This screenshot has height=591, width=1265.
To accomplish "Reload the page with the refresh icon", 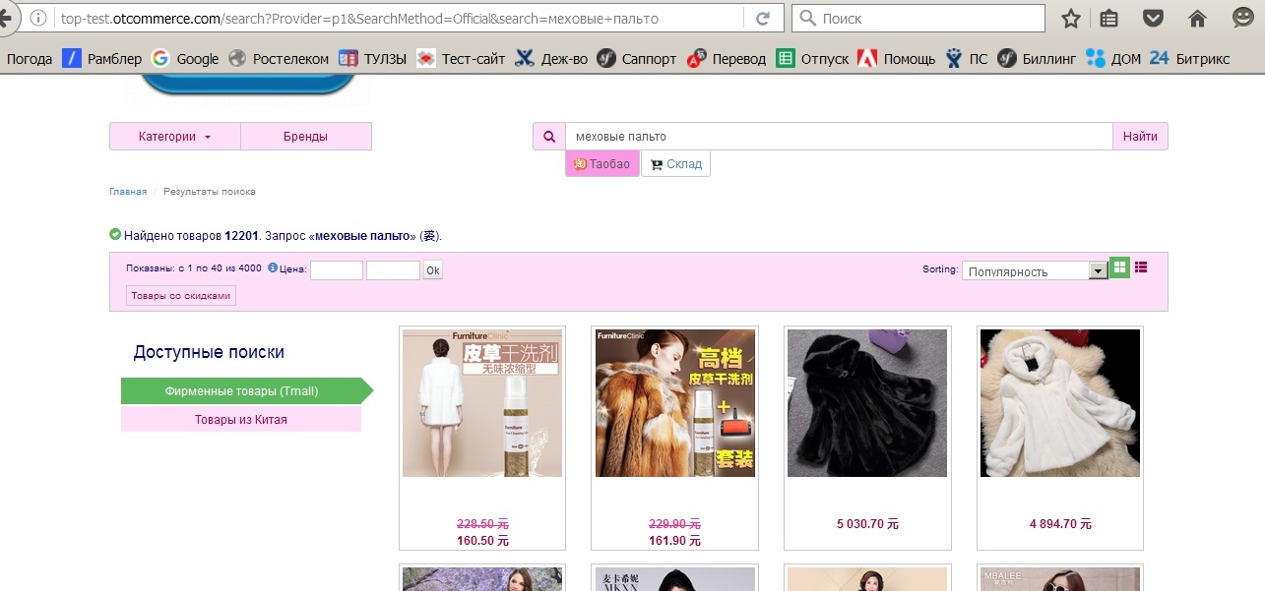I will point(762,19).
